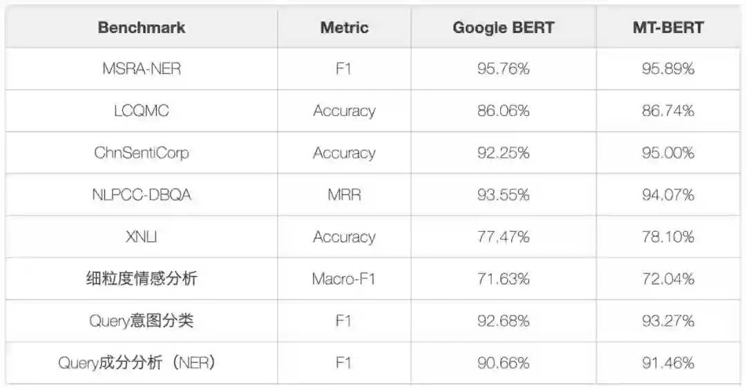Click the MT-BERT column header
This screenshot has width=746, height=388.
[x=668, y=28]
